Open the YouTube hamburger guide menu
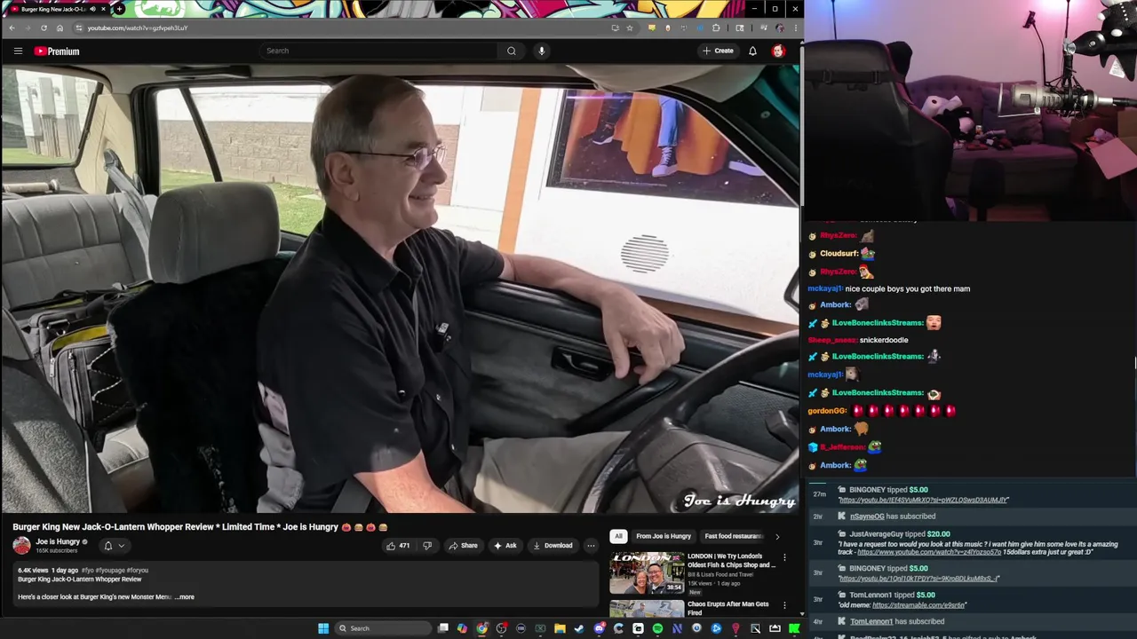 click(18, 51)
